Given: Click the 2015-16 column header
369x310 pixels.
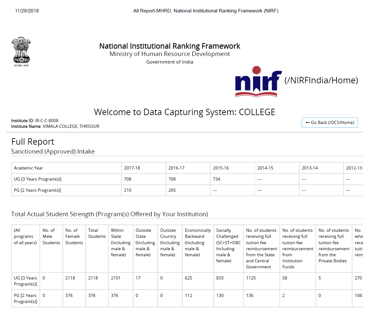Looking at the screenshot, I should coord(221,168).
